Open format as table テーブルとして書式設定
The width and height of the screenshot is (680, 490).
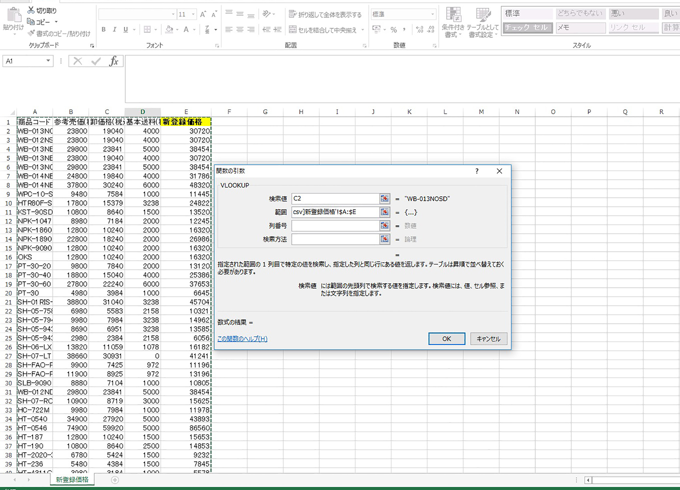click(x=483, y=23)
